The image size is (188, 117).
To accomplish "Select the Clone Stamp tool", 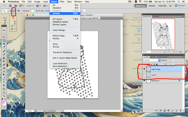I will pos(4,58).
